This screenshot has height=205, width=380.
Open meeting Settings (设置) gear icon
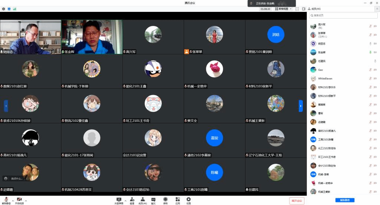coord(189,200)
